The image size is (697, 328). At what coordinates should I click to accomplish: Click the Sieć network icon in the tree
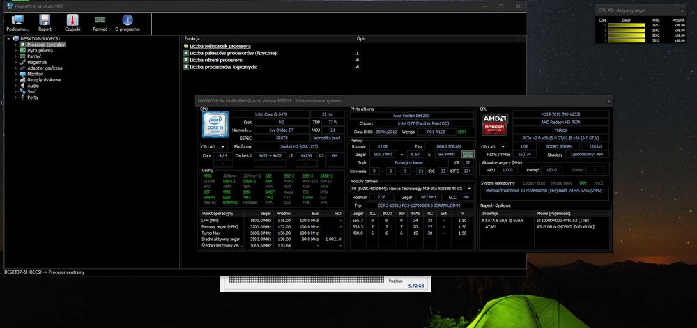[x=23, y=91]
